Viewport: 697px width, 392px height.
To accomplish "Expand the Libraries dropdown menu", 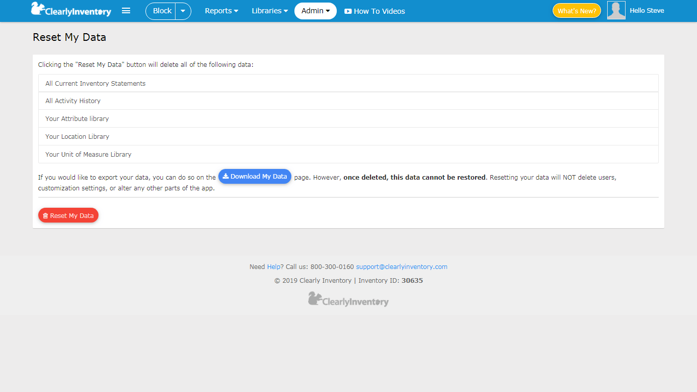I will tap(269, 11).
